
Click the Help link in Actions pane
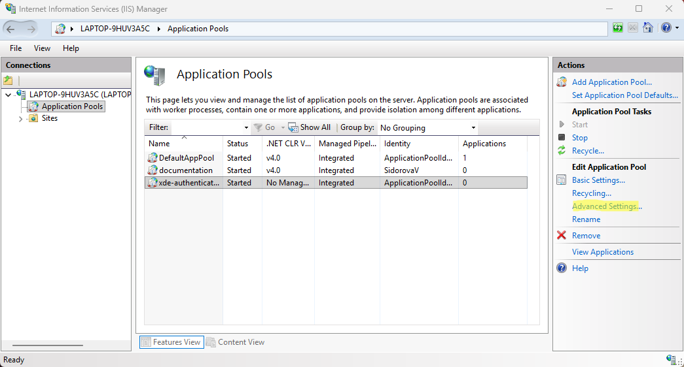click(x=580, y=268)
